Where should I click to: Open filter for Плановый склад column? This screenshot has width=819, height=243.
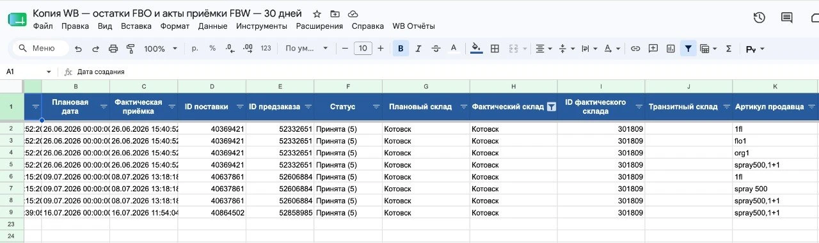(x=463, y=107)
